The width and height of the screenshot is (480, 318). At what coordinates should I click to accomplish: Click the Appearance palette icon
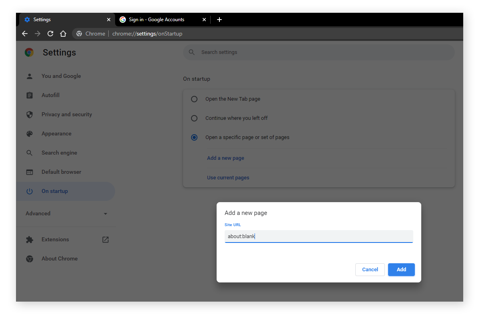(x=30, y=133)
